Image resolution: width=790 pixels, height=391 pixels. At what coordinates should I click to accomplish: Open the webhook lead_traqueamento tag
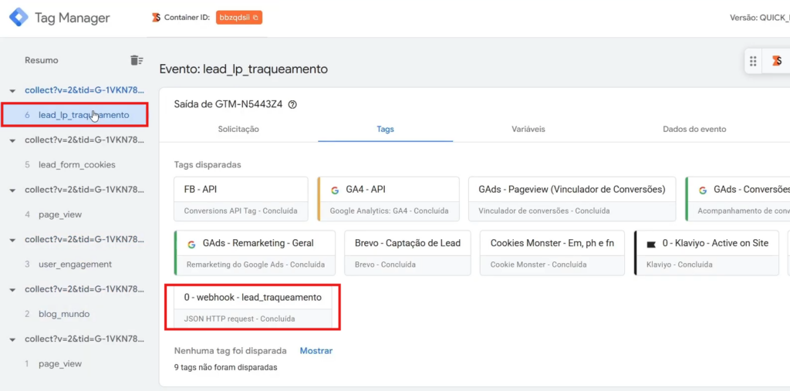coord(252,306)
